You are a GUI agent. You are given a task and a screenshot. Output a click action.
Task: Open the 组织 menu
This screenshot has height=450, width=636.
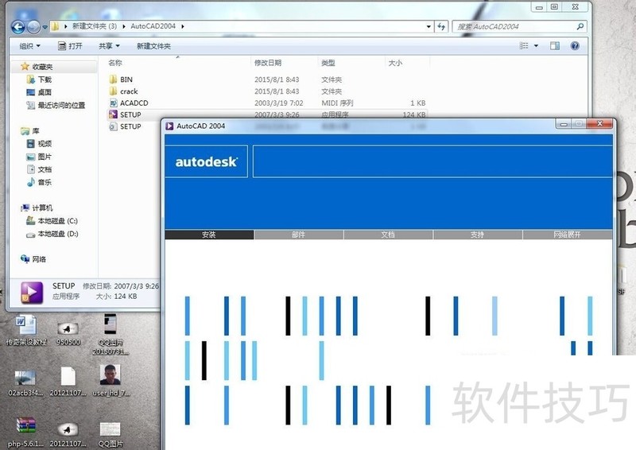click(x=30, y=46)
